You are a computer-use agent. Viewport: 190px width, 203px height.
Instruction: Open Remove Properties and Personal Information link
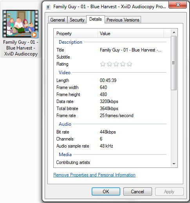coord(94,175)
